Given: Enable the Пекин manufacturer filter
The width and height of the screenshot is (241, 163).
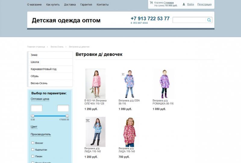Looking at the screenshot, I should click(x=33, y=156).
